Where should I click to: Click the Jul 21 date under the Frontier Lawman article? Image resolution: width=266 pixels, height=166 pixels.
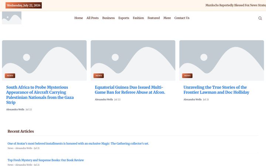point(206,100)
